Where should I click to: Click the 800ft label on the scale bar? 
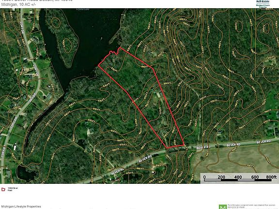[x=271, y=177]
